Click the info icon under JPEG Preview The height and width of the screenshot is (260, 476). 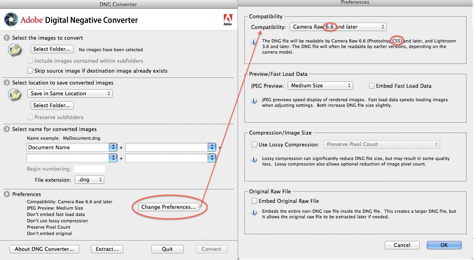254,101
